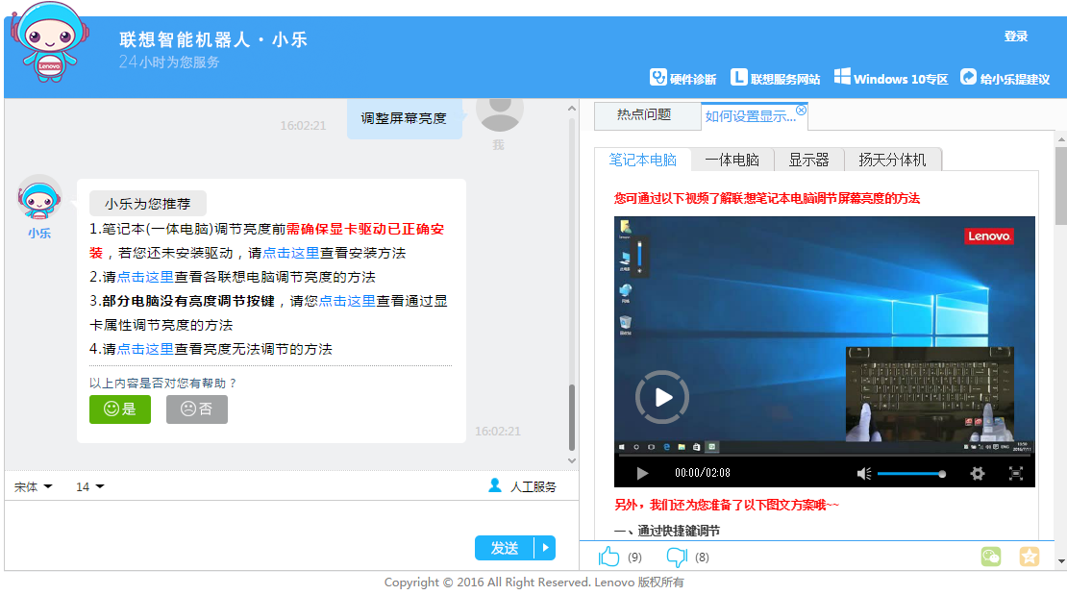Open the font size 14 dropdown
Viewport: 1067px width, 595px height.
[89, 486]
